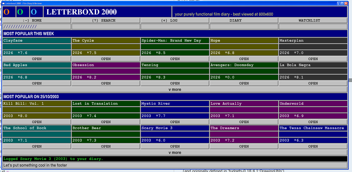Click the Avengers: Doomsday title
This screenshot has height=172, width=352.
tap(232, 65)
